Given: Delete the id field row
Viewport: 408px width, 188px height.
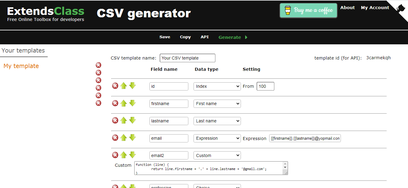Looking at the screenshot, I should (115, 86).
